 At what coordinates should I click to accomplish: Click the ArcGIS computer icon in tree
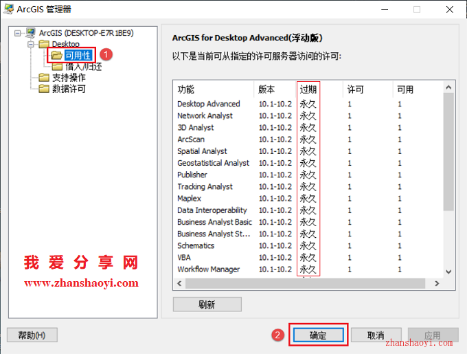tap(30, 33)
